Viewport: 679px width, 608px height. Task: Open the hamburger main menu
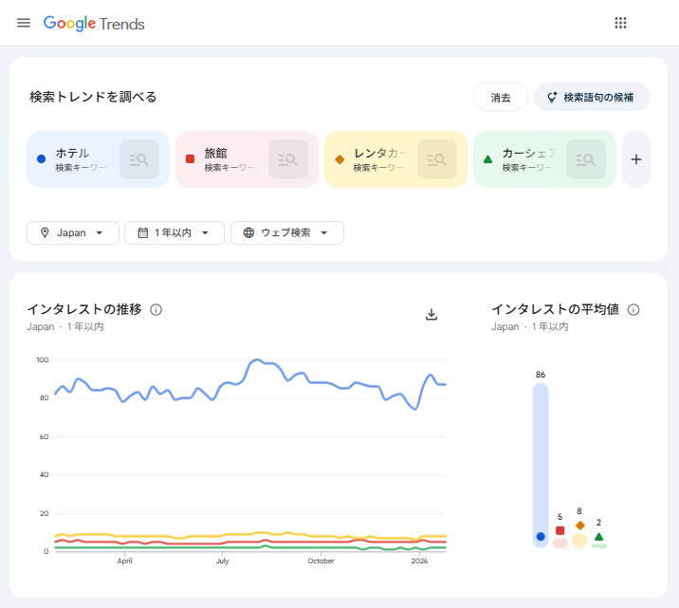(24, 23)
